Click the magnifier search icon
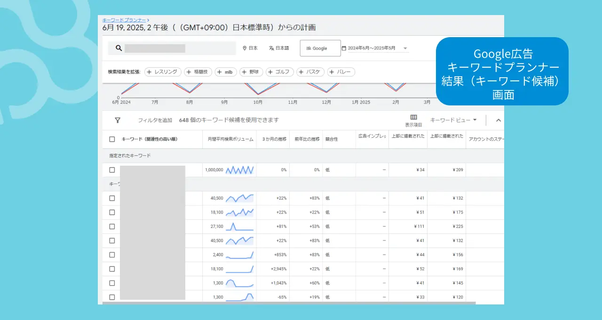 (x=119, y=48)
